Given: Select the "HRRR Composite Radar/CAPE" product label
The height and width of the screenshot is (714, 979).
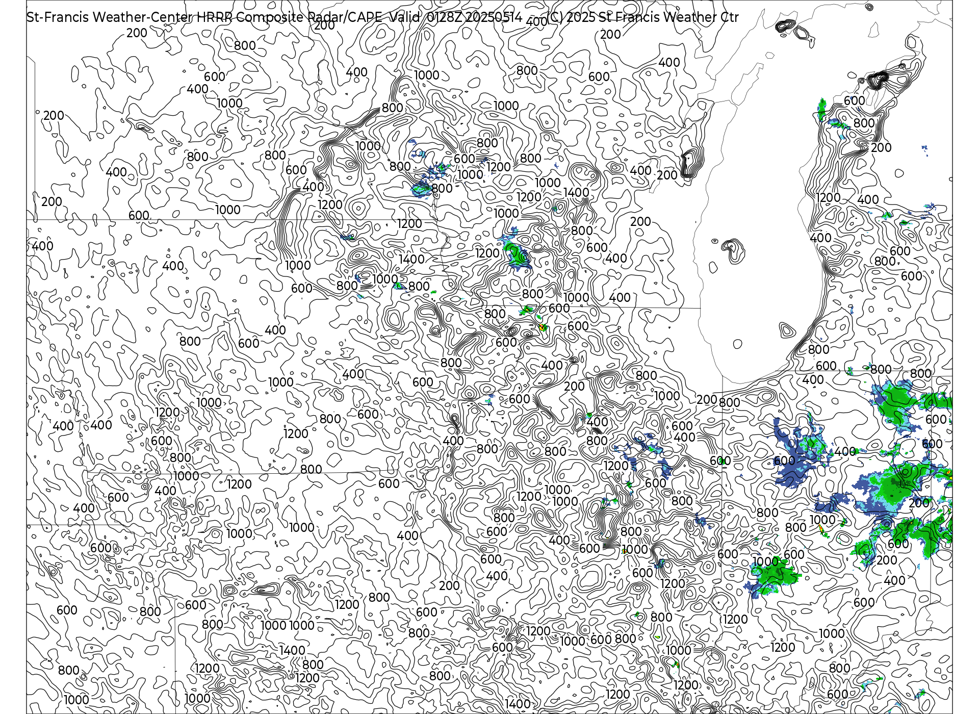Looking at the screenshot, I should 290,17.
